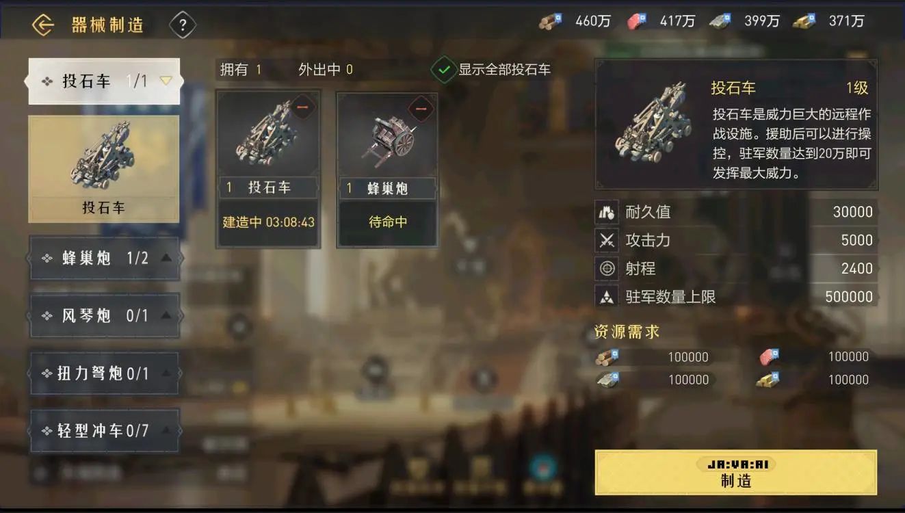Click the red minus icon on 蜂巢炮 card
This screenshot has width=905, height=513.
(421, 109)
